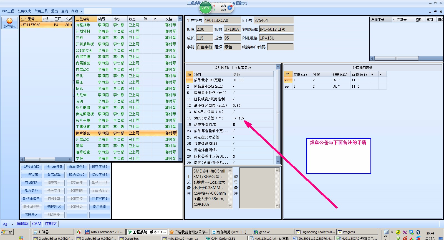Screen dimensions: 444x240
Task: Click the 指示审核H button
Action: [x=54, y=166]
